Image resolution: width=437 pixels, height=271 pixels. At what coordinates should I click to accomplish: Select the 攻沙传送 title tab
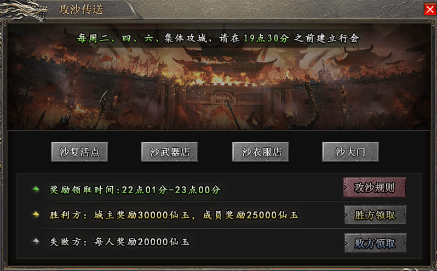click(81, 9)
